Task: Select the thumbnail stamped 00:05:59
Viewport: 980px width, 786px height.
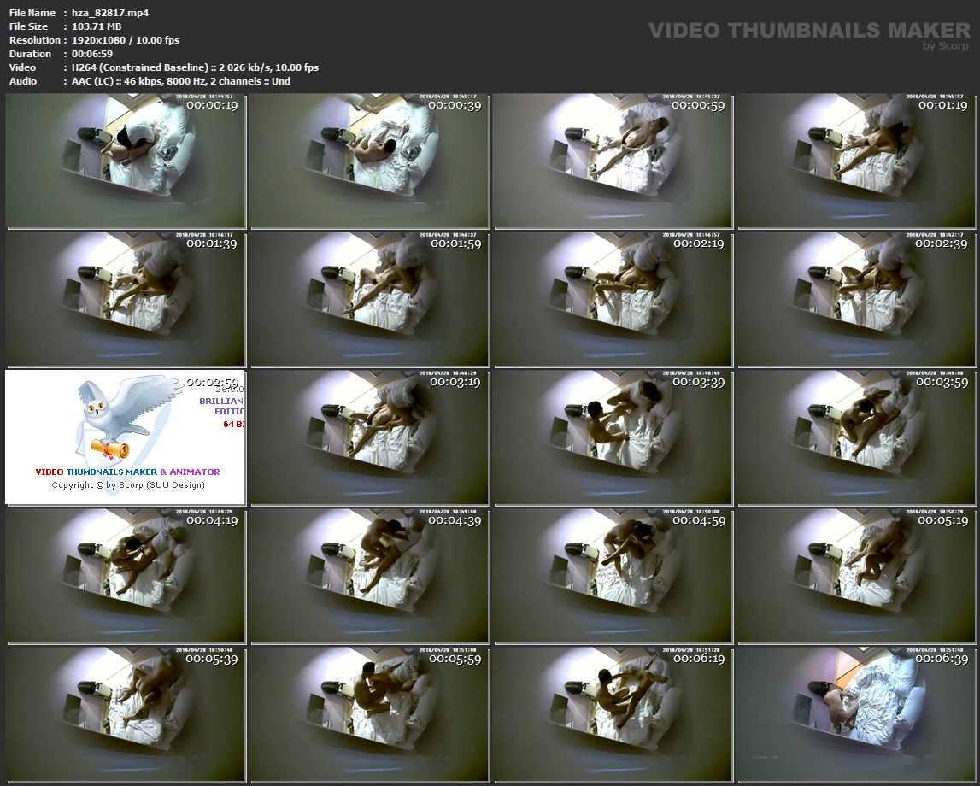Action: pos(369,715)
